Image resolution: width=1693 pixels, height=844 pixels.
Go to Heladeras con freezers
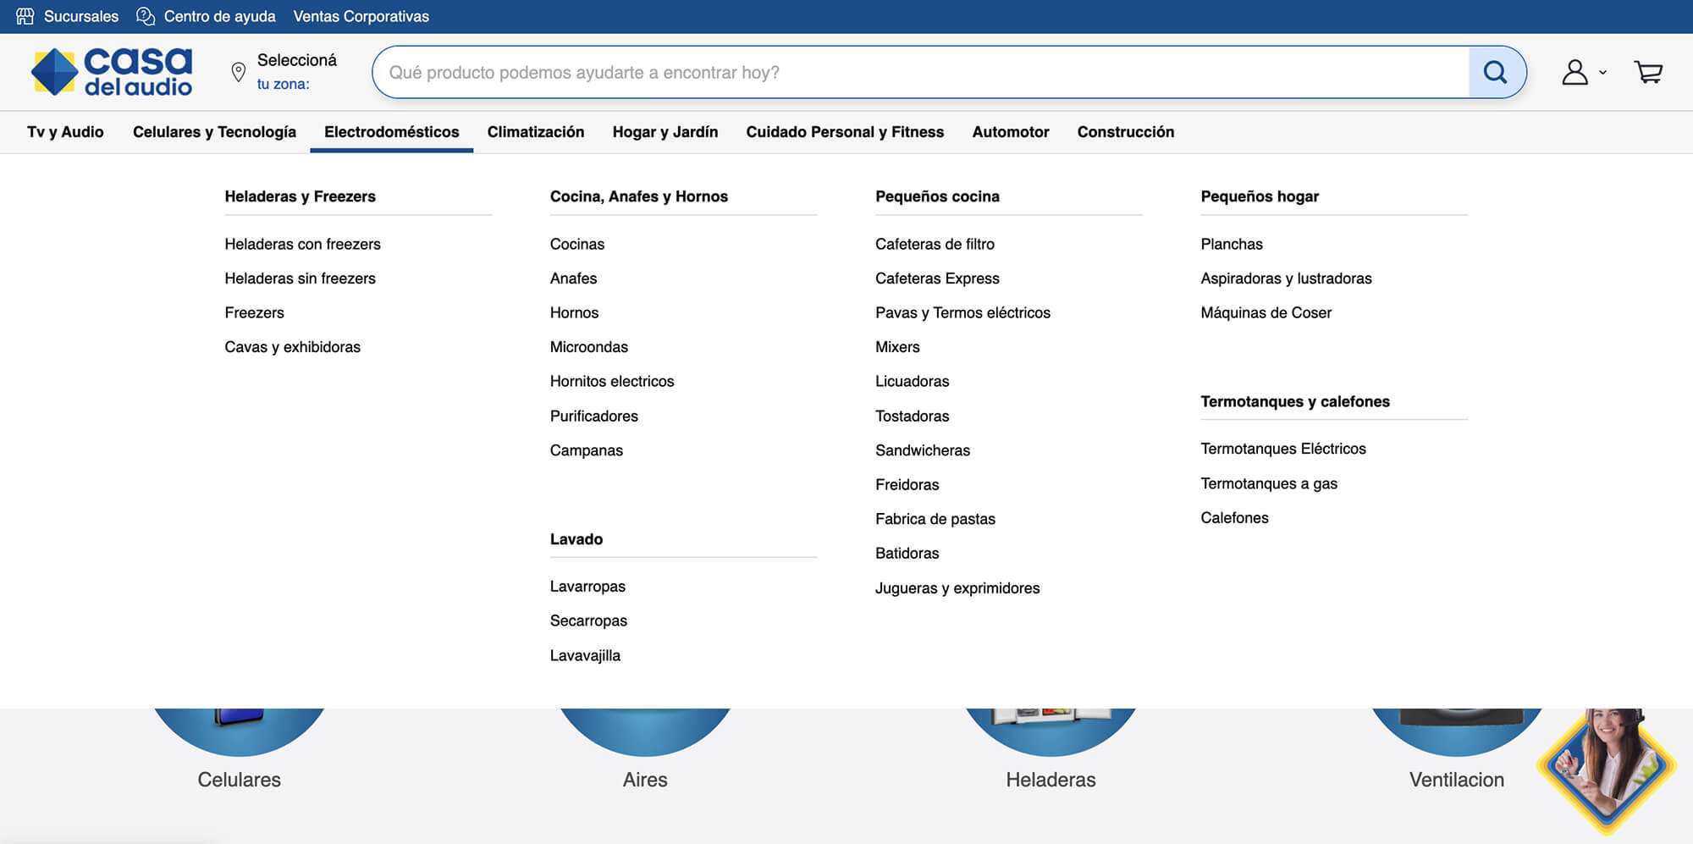[x=302, y=244]
